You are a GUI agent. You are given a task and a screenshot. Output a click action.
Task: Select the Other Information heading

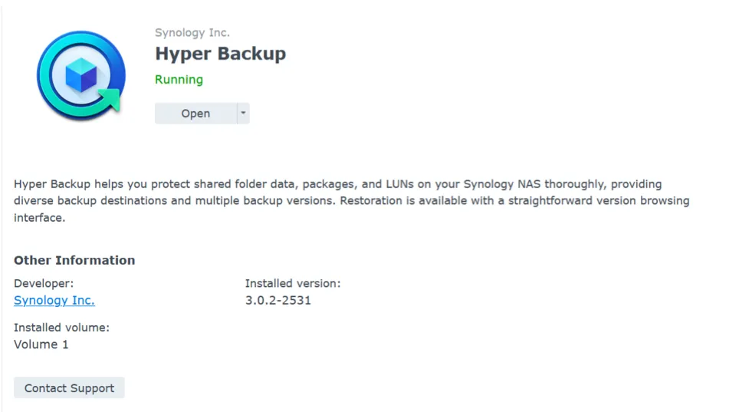coord(74,260)
